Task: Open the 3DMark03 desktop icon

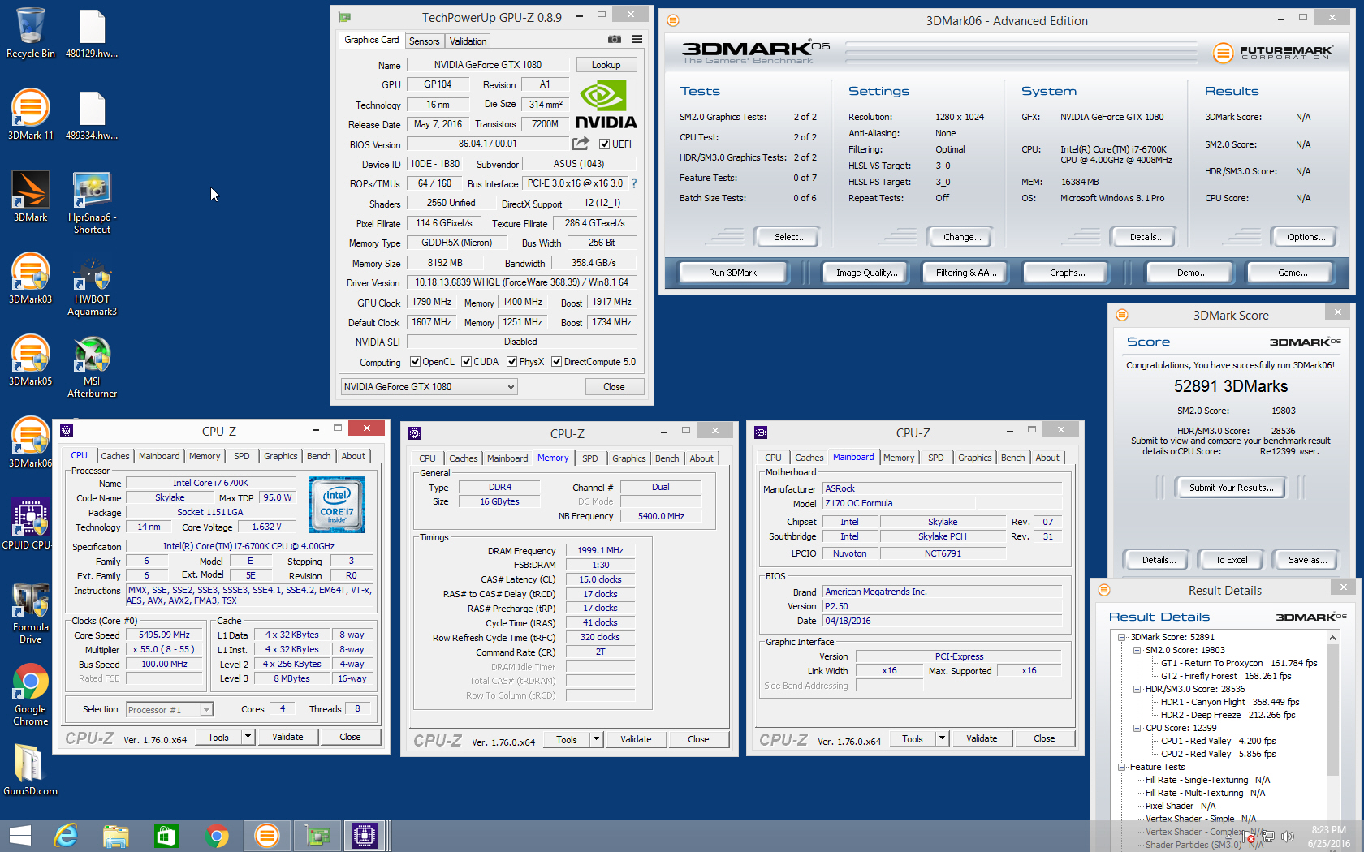Action: click(30, 278)
